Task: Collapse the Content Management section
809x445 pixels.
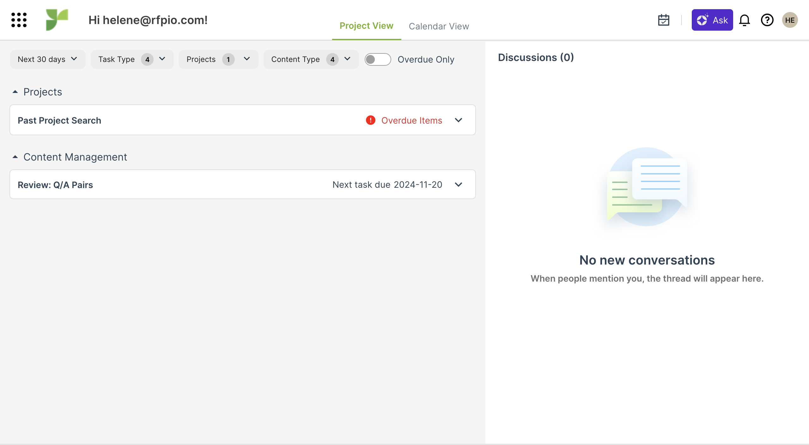Action: (x=15, y=157)
